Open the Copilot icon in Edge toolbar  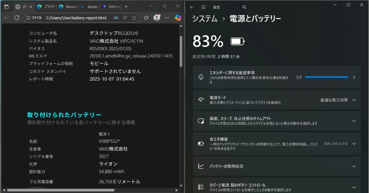click(x=178, y=18)
